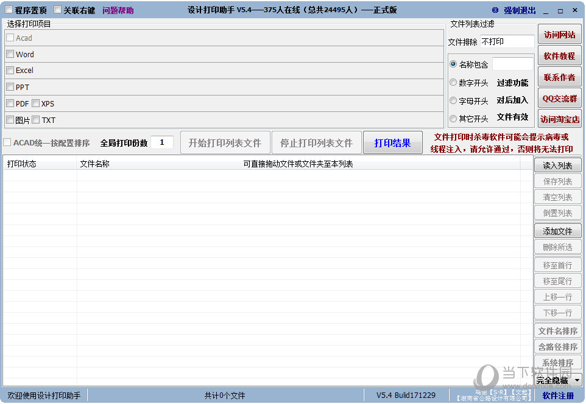Click the 全局打印份数 copies input field
Image resolution: width=586 pixels, height=404 pixels.
(162, 143)
